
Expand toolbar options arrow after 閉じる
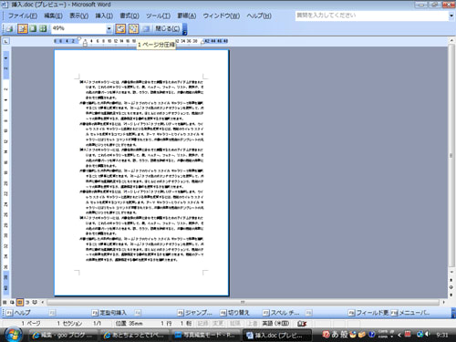(184, 29)
